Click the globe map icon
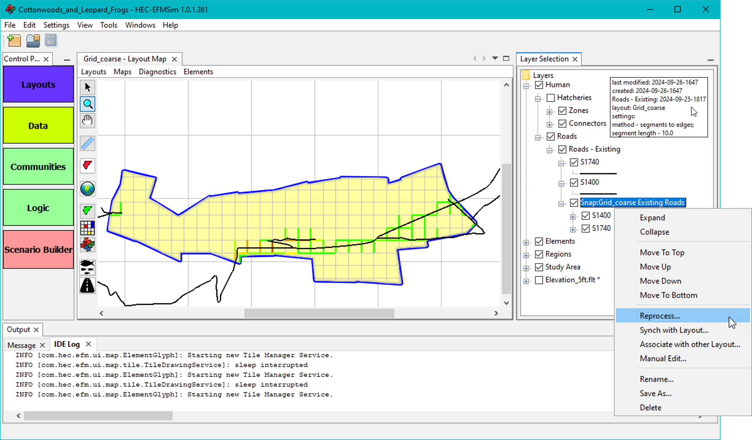Image resolution: width=752 pixels, height=440 pixels. click(x=87, y=189)
